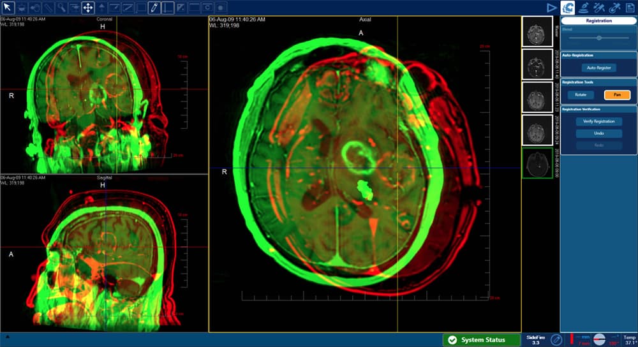
Task: Select the Rotate registration tool
Action: point(581,95)
